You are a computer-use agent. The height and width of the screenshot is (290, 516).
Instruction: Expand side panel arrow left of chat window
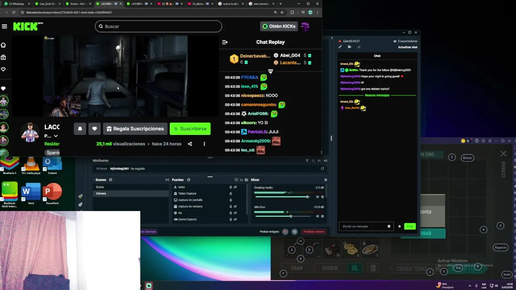(332, 38)
